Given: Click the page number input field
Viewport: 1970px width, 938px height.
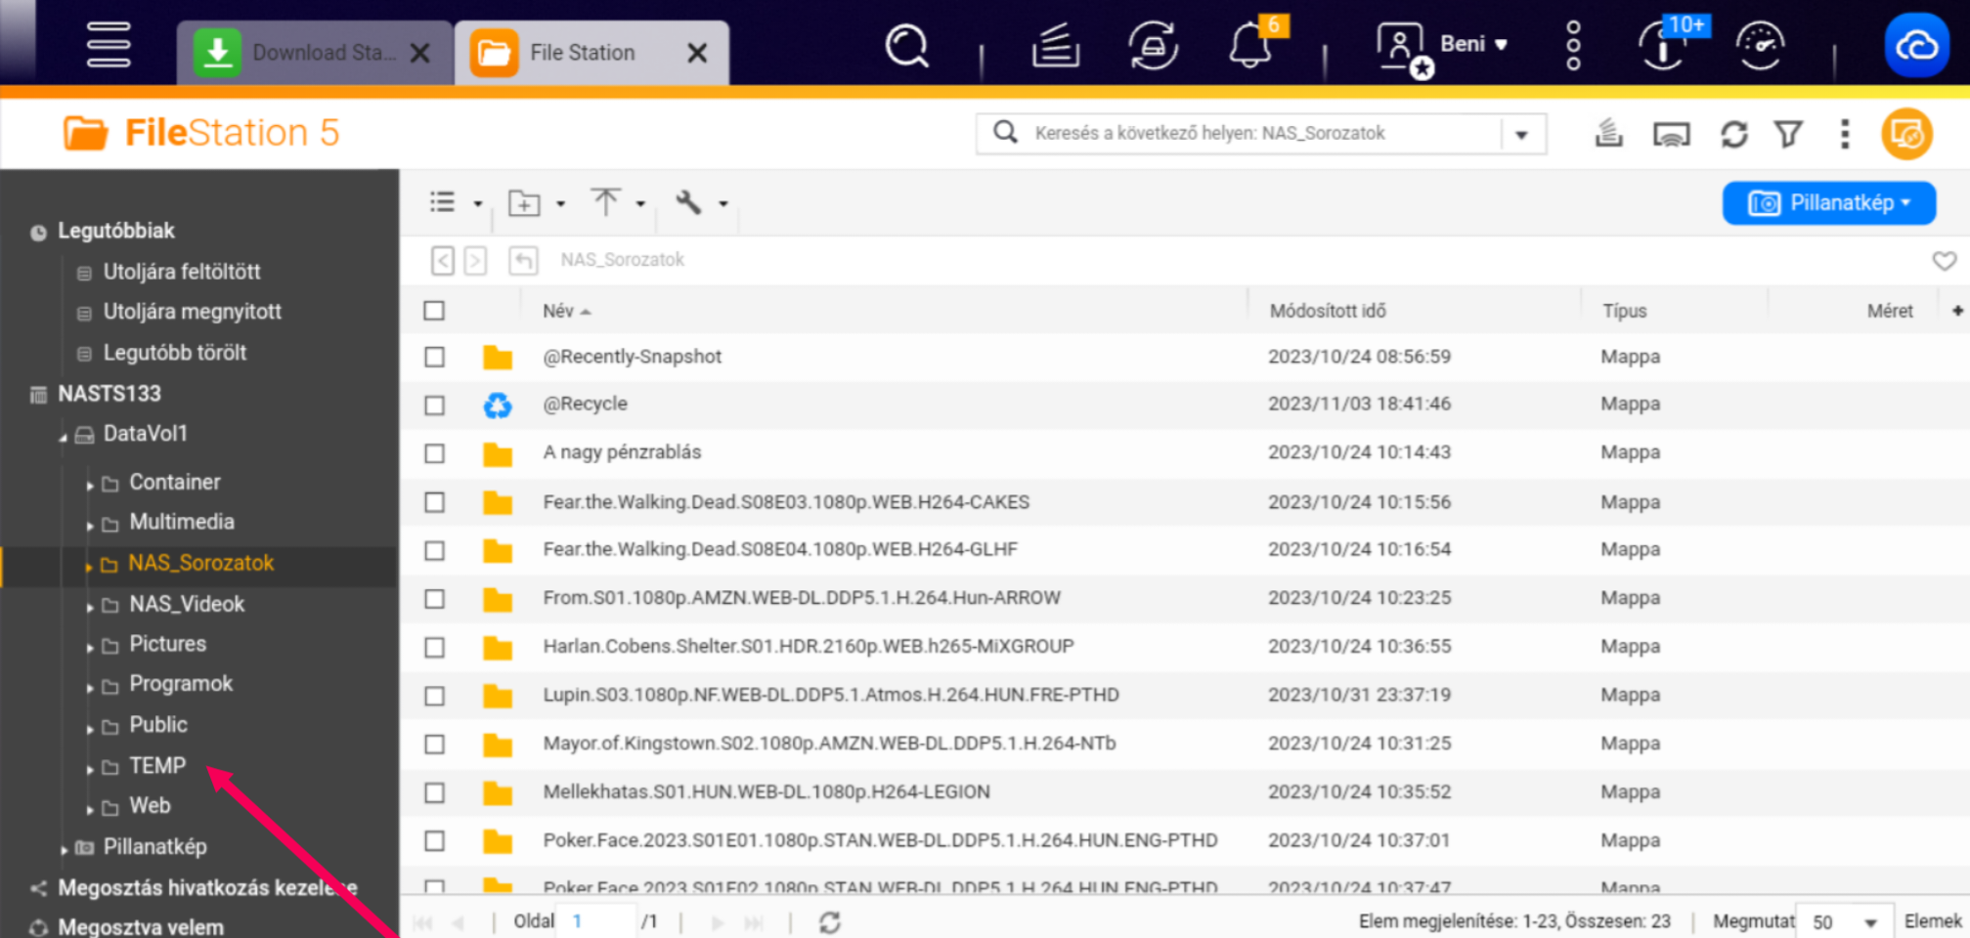Looking at the screenshot, I should pyautogui.click(x=597, y=921).
